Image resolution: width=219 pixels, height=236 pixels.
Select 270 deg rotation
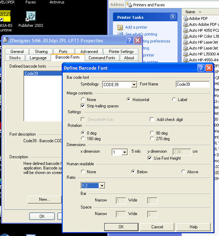(x=152, y=138)
